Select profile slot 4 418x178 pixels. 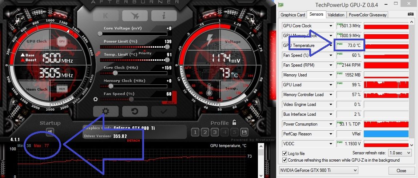point(224,132)
